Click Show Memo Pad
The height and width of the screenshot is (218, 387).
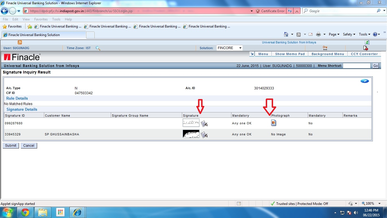pos(290,54)
